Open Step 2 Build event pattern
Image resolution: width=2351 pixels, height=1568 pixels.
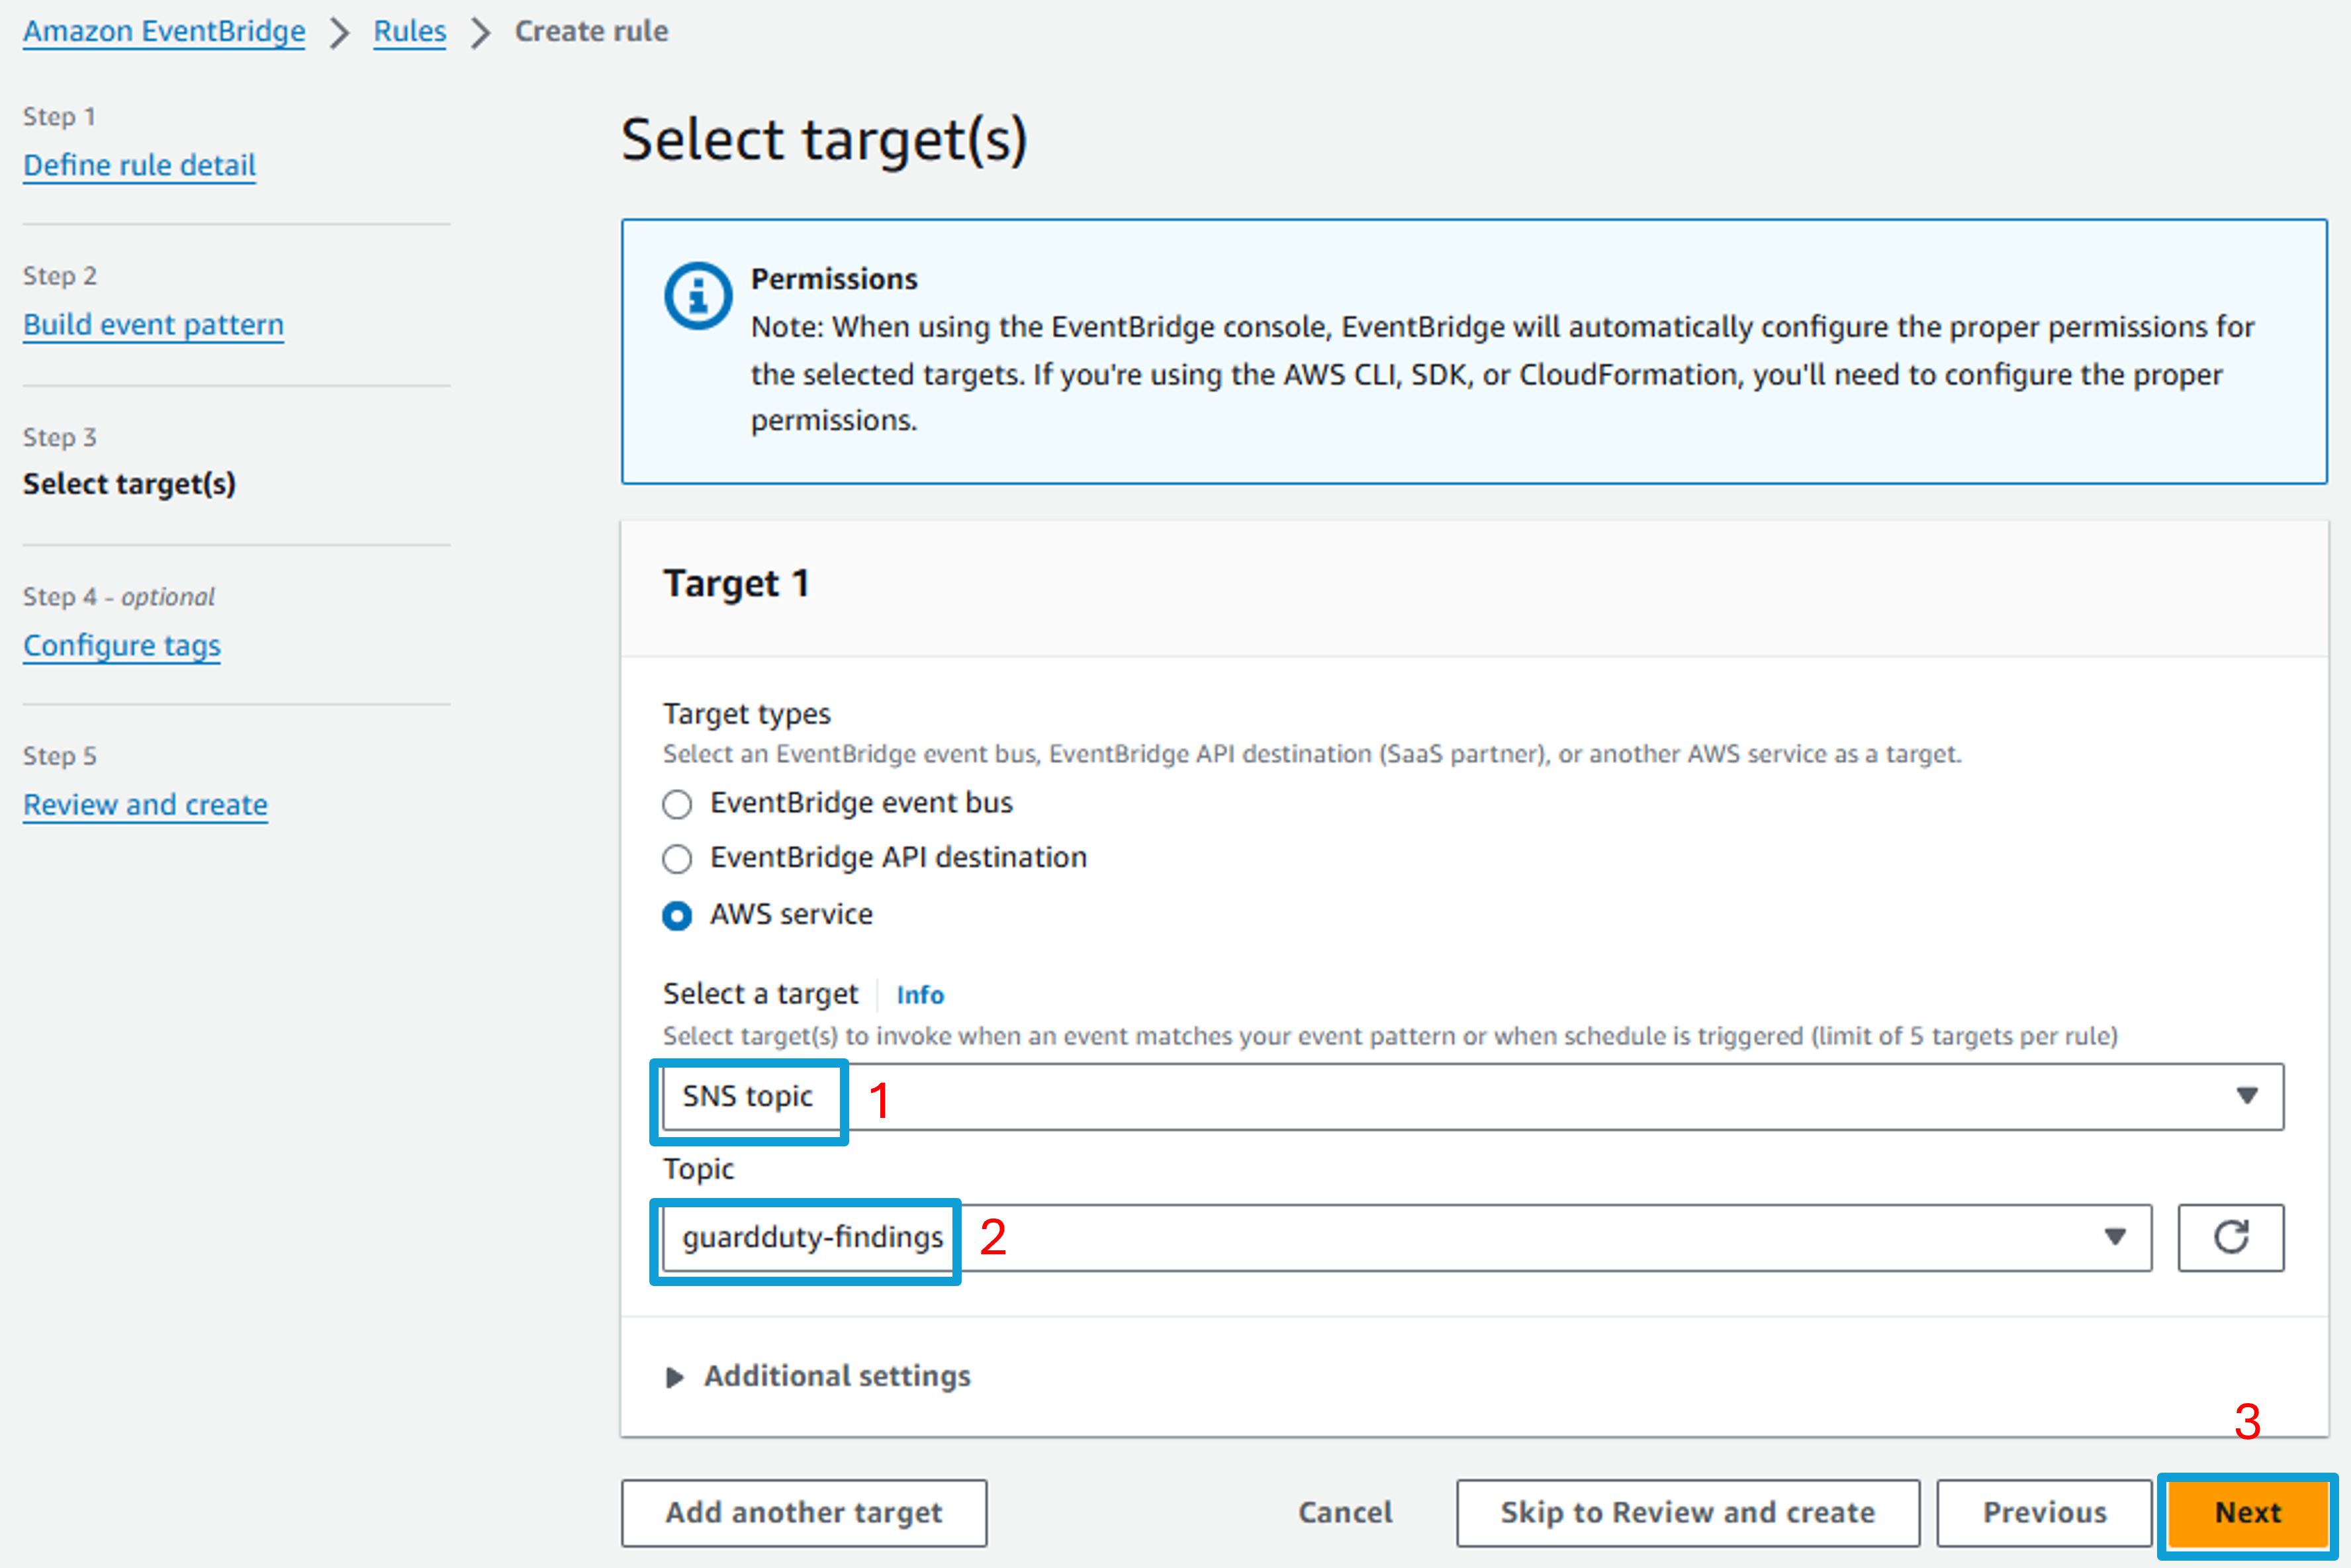[153, 325]
